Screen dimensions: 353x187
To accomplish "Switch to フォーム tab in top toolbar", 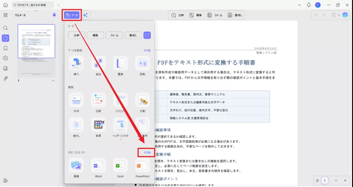I will (x=215, y=15).
